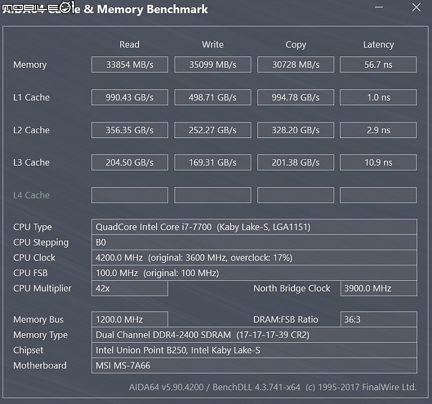Click the CPU Type field

pos(254,227)
